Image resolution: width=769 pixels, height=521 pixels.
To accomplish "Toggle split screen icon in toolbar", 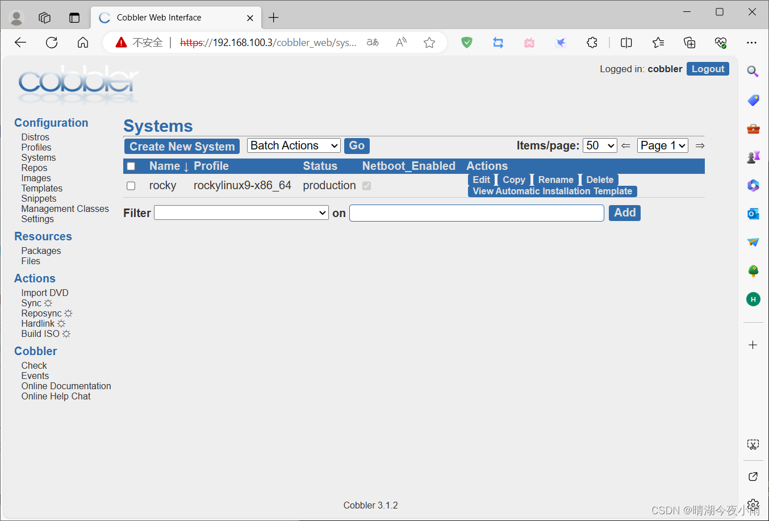I will click(x=626, y=43).
